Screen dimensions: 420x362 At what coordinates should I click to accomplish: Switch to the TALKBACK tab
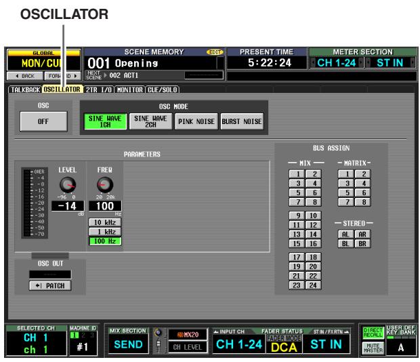tap(25, 89)
